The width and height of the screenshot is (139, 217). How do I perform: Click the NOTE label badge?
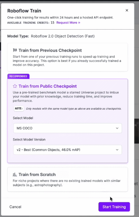coord(19,108)
